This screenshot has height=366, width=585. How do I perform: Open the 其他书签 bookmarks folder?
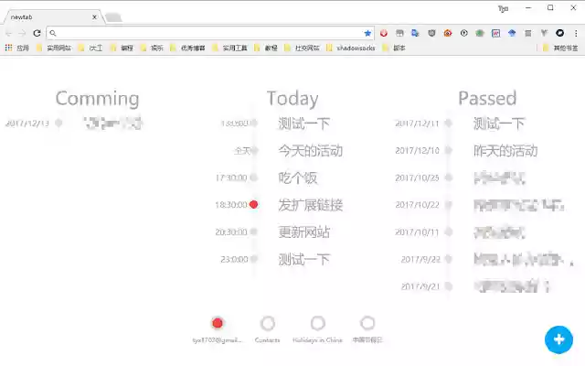560,48
